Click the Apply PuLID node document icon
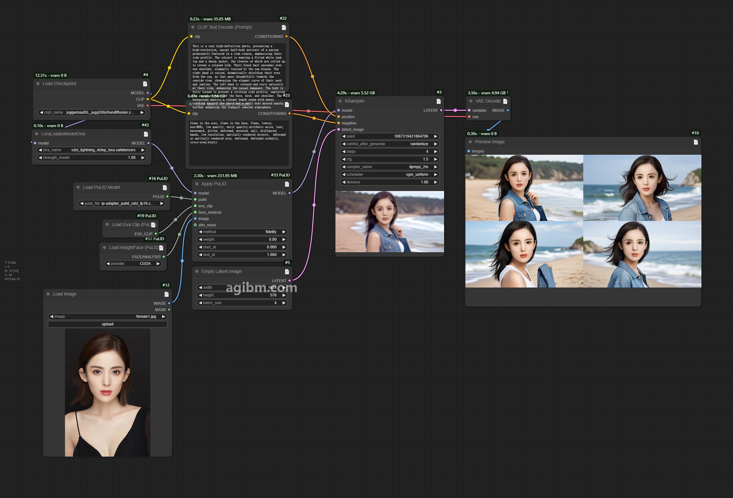Screen dimensions: 733x498 287,184
